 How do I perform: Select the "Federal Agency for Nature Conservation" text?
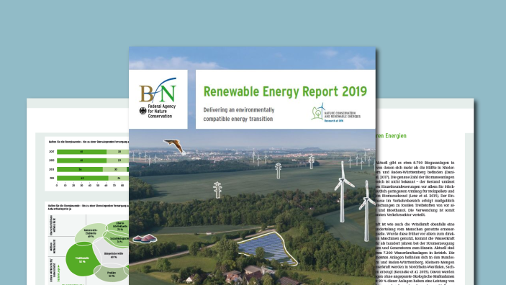point(162,111)
